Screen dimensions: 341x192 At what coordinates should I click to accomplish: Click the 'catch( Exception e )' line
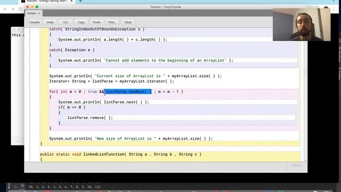pyautogui.click(x=72, y=50)
